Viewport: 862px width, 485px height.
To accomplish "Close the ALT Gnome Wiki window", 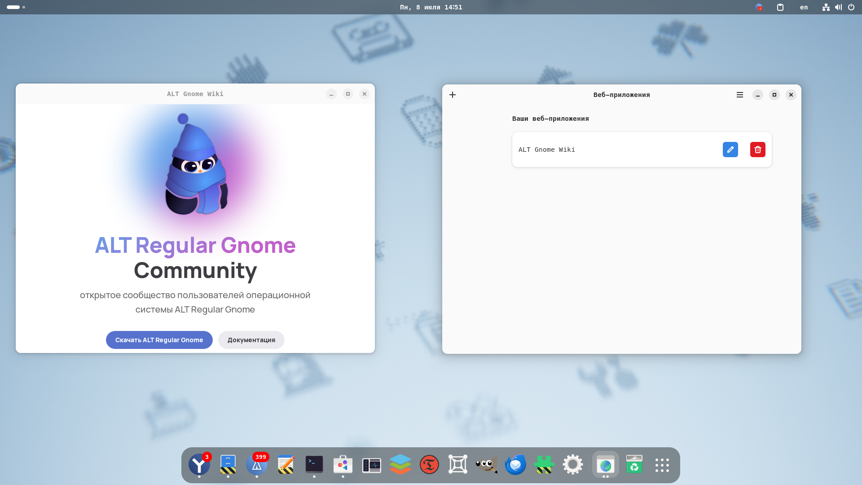I will tap(365, 94).
